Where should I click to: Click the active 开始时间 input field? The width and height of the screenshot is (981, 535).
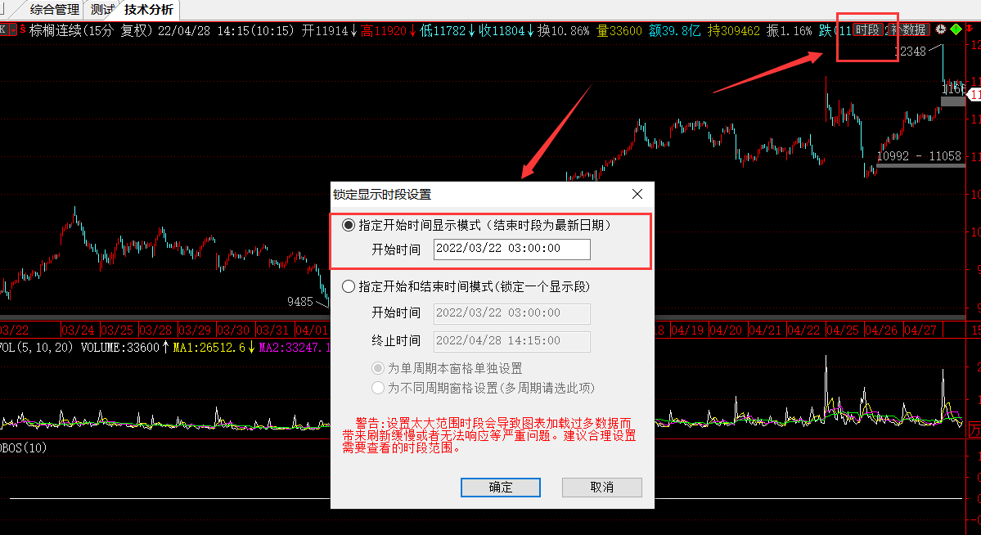(511, 249)
